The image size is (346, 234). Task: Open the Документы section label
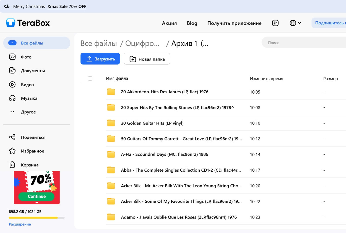click(x=33, y=71)
